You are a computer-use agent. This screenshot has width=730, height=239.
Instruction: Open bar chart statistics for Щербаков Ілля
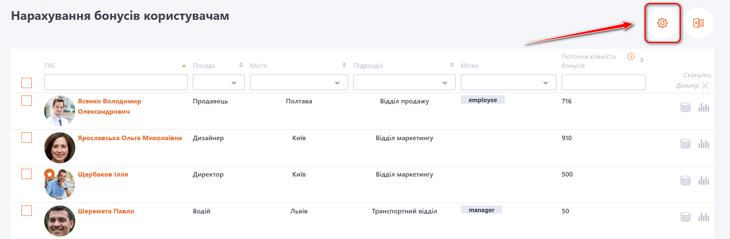tap(704, 181)
